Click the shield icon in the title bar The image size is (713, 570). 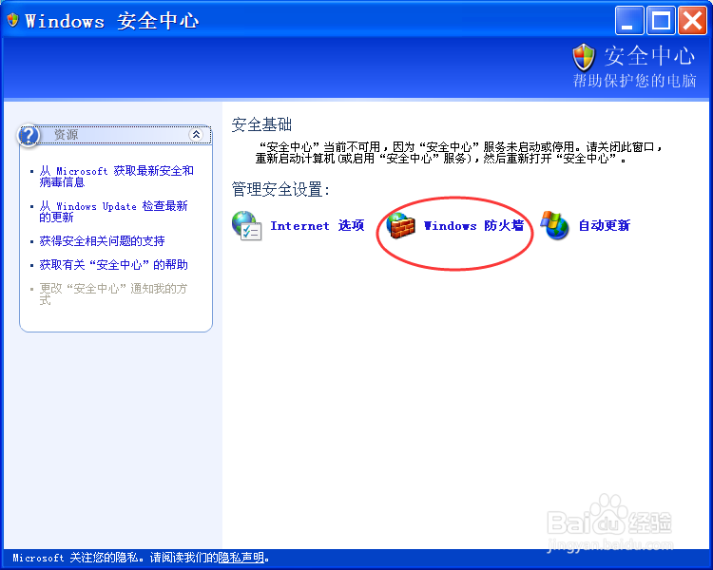(12, 20)
